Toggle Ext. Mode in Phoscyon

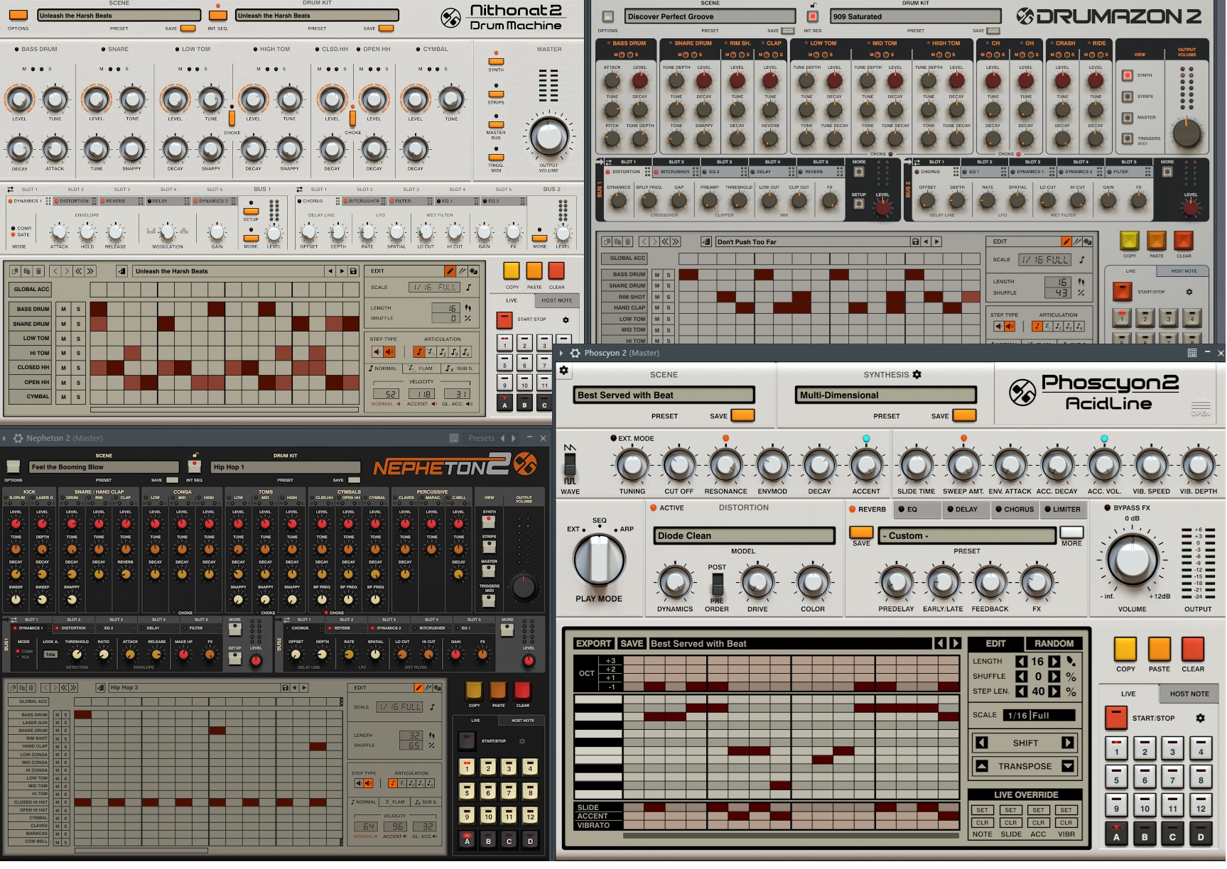click(613, 438)
